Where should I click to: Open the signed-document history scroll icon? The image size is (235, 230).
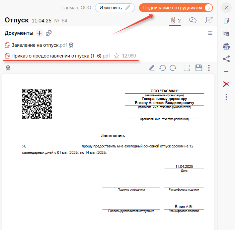[208, 21]
